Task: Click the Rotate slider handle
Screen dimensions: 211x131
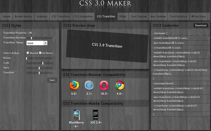Action: [26, 58]
